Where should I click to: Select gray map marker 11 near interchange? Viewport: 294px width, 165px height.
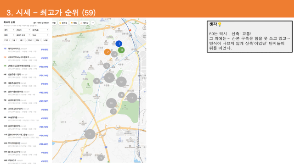(x=90, y=134)
